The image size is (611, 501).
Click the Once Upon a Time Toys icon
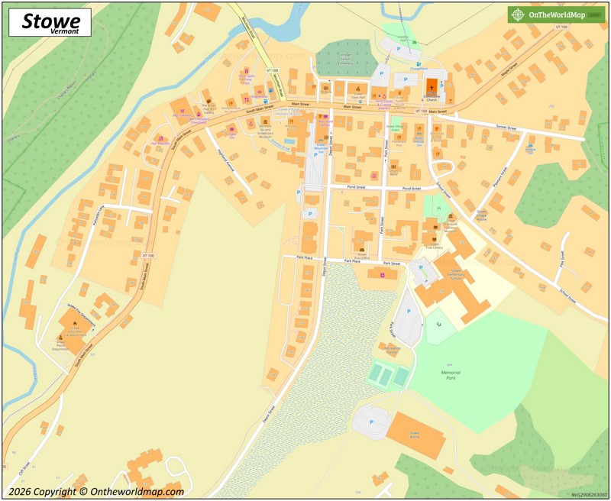246,71
